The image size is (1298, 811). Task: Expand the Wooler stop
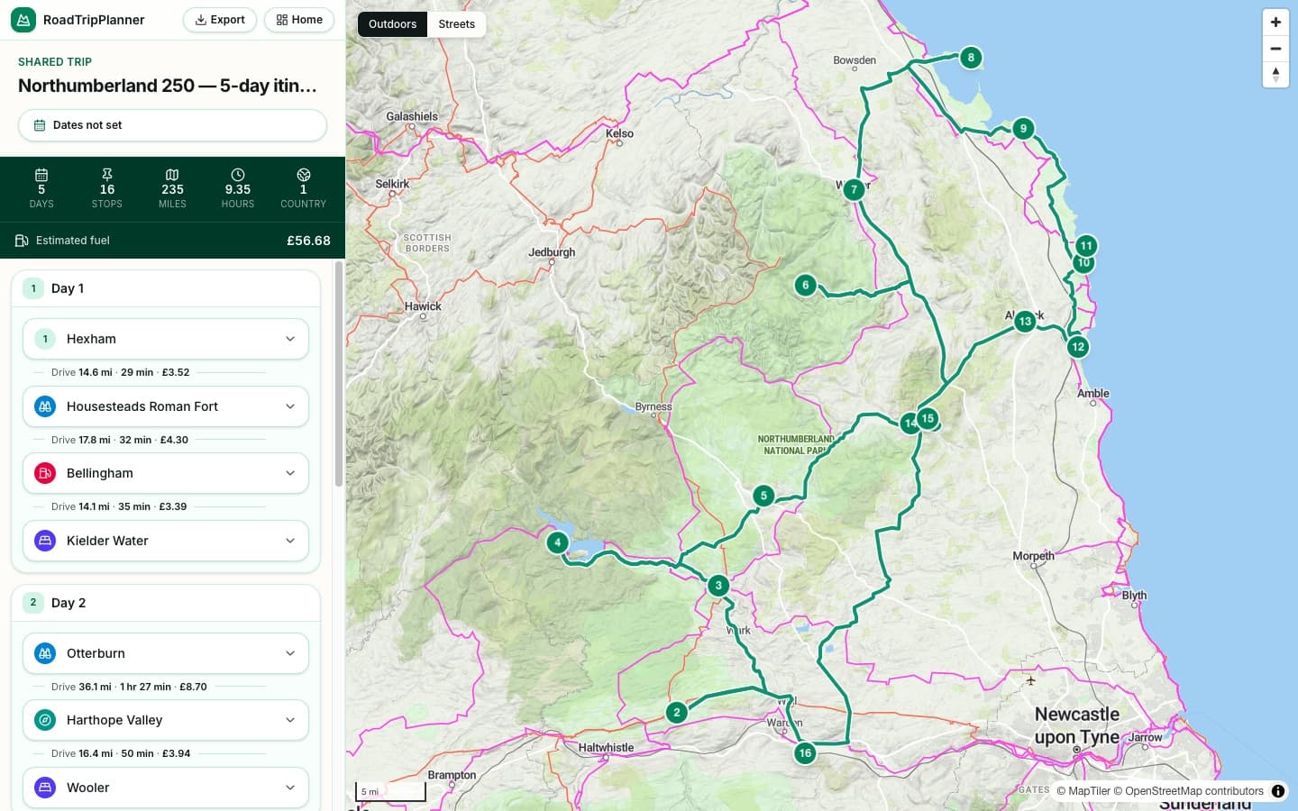point(166,788)
